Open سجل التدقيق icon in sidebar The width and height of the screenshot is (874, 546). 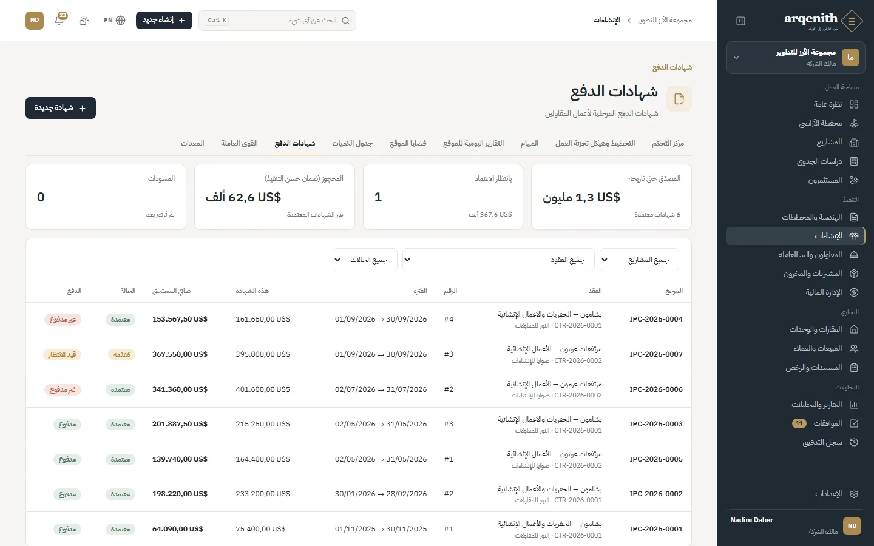(854, 442)
